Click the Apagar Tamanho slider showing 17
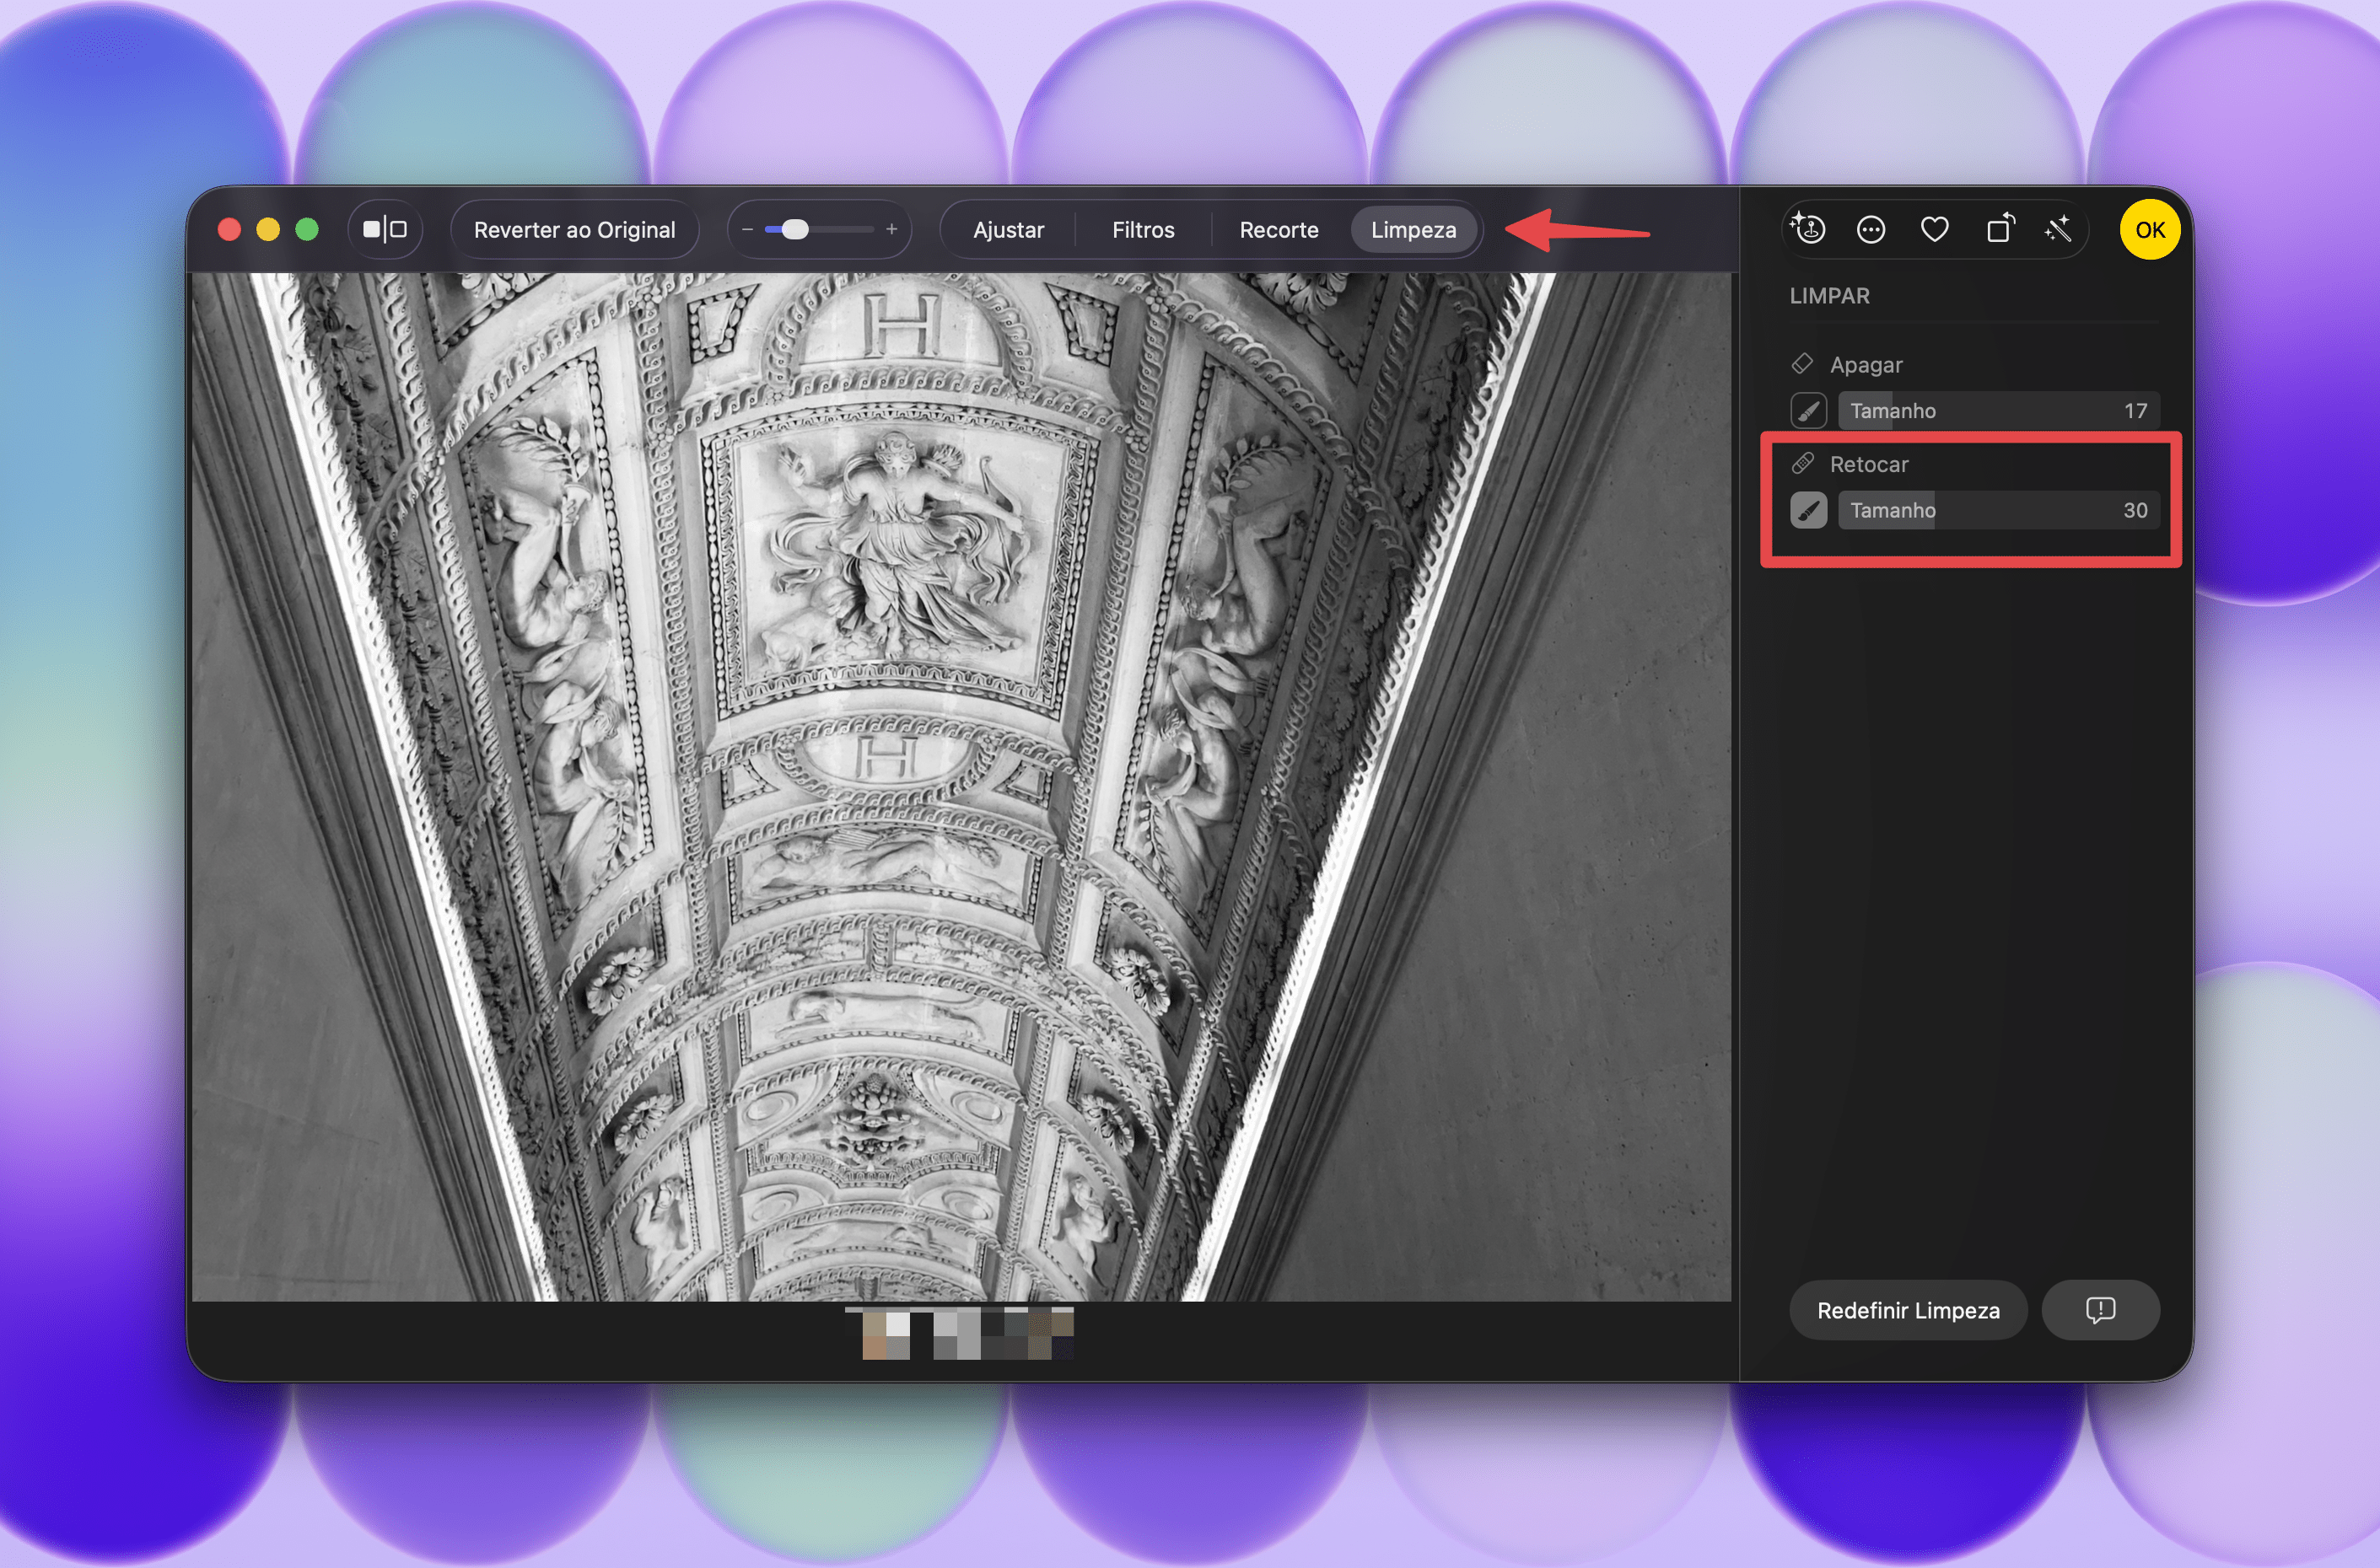This screenshot has height=1568, width=2380. tap(1999, 411)
